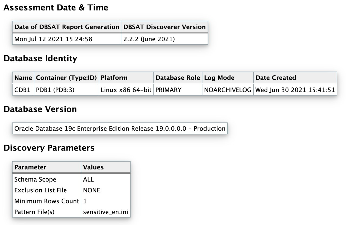
Task: Click the 'CDB1' database name cell
Action: 23,90
